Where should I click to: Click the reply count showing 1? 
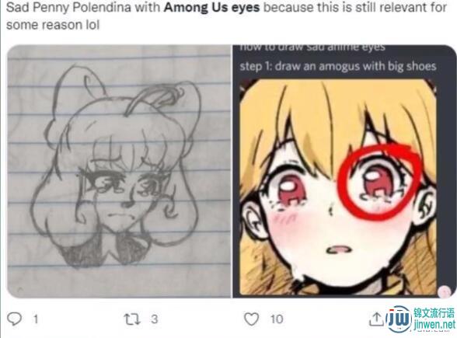(x=36, y=319)
